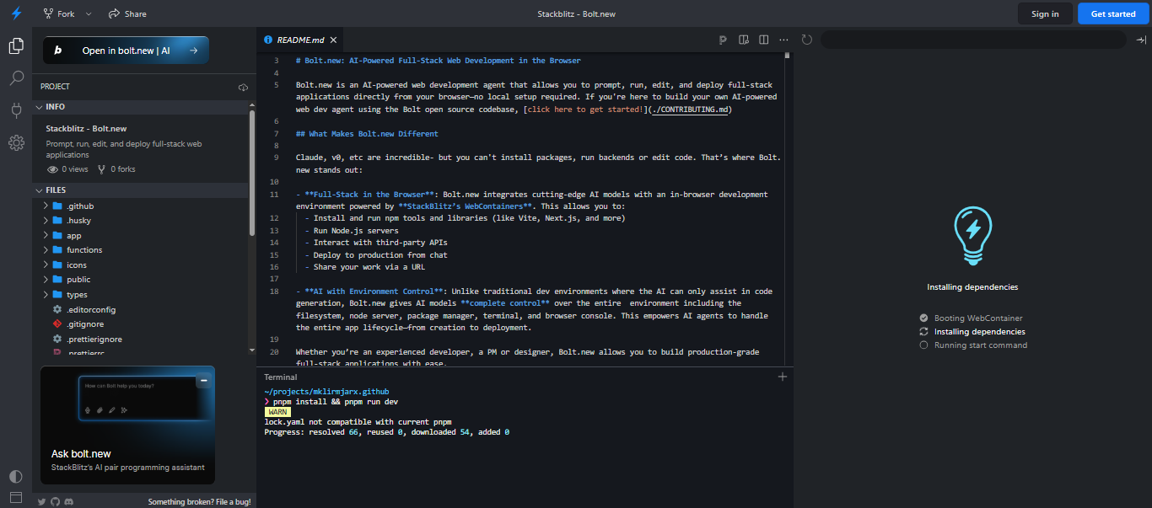Open the Search activity icon

click(x=16, y=78)
